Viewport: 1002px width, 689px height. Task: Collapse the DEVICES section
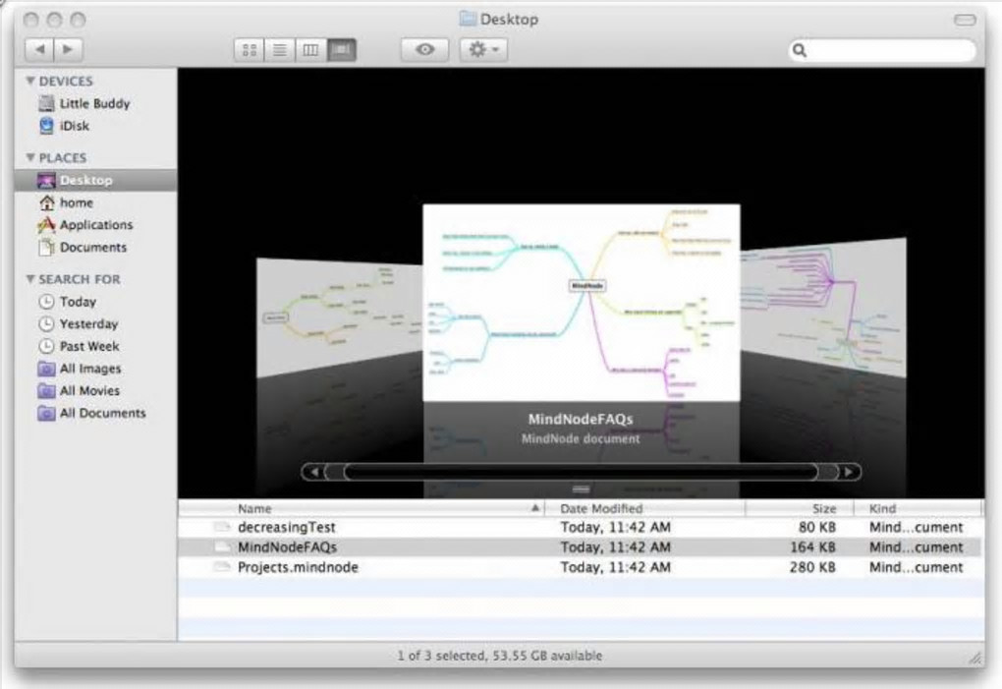coord(30,82)
